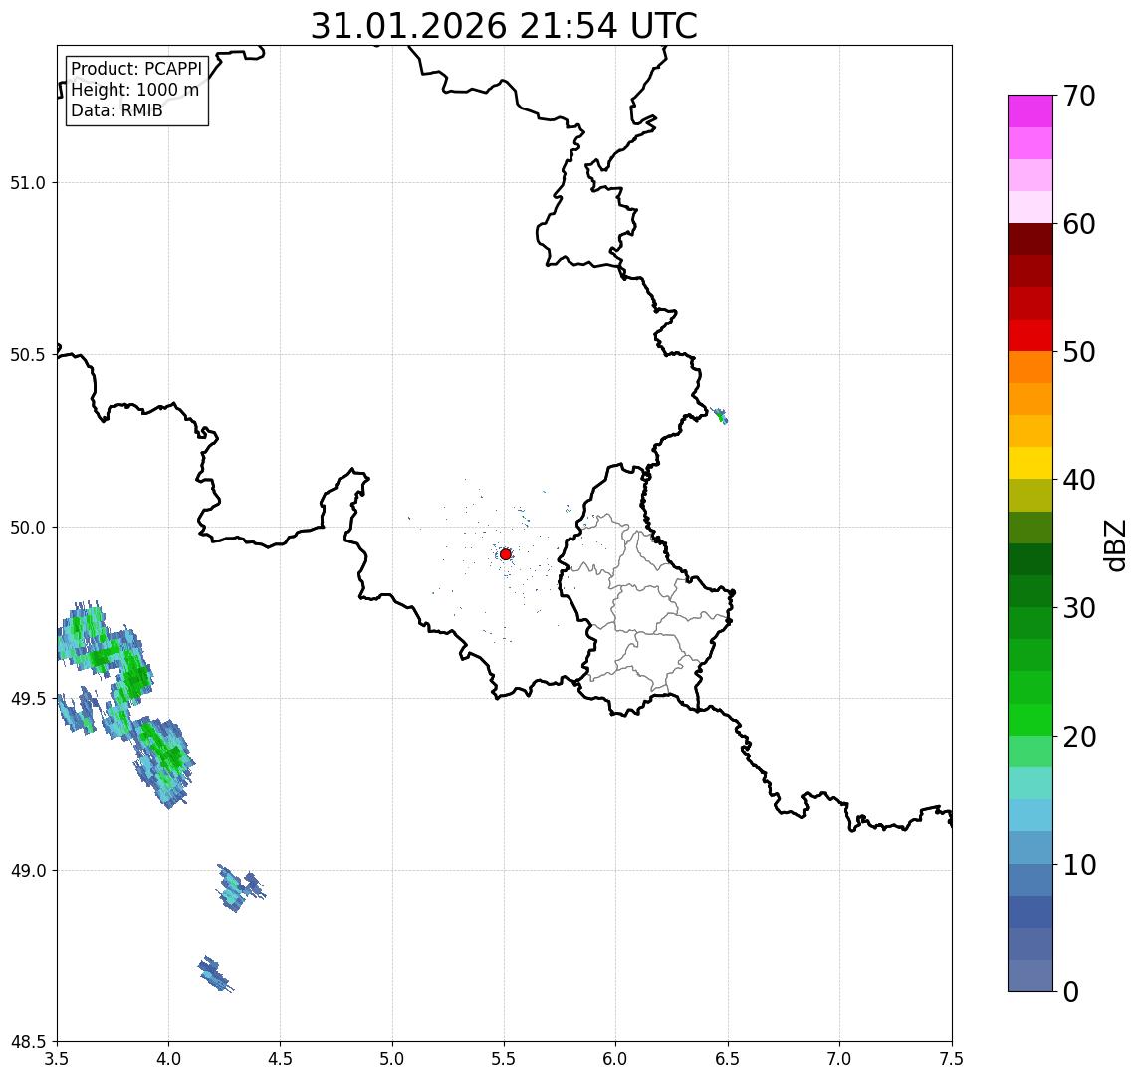Click the bright green swatch just above 20 dBZ
The width and height of the screenshot is (1140, 1079).
(1030, 720)
